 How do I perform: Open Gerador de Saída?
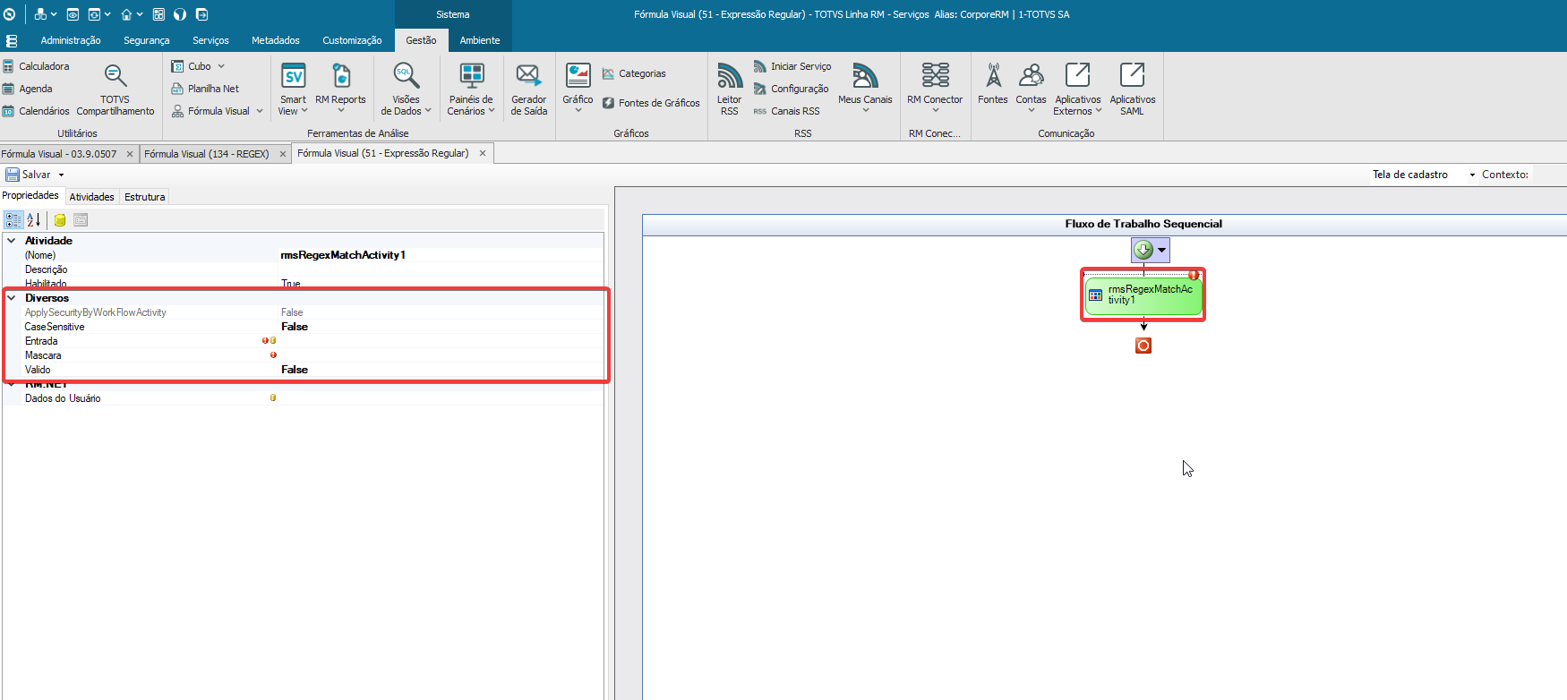[529, 90]
